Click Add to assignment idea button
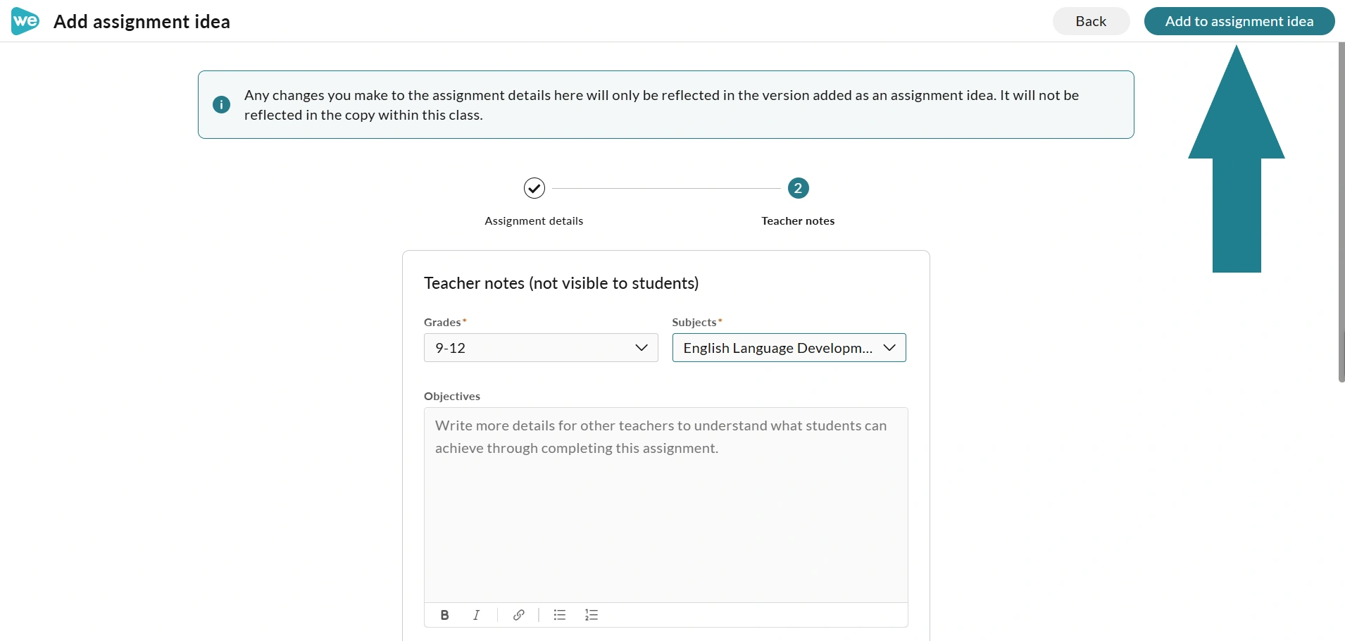This screenshot has width=1345, height=641. click(x=1239, y=21)
